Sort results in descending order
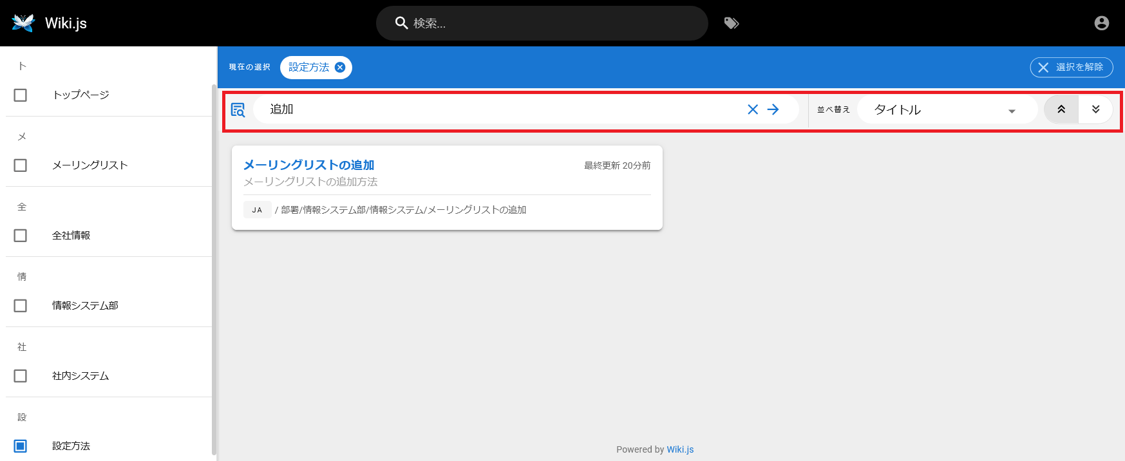Image resolution: width=1125 pixels, height=461 pixels. [x=1095, y=109]
